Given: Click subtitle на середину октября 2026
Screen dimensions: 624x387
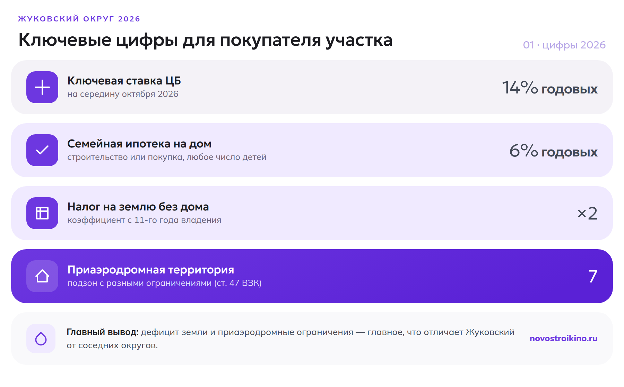Looking at the screenshot, I should [123, 94].
